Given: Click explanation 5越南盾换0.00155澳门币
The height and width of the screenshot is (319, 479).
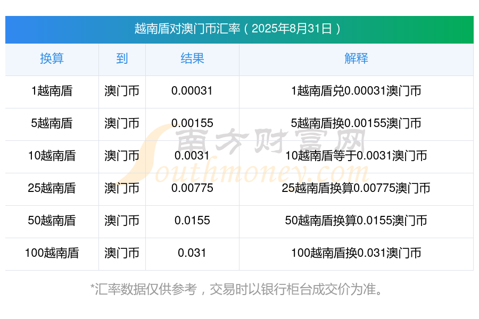Looking at the screenshot, I should [x=356, y=123].
